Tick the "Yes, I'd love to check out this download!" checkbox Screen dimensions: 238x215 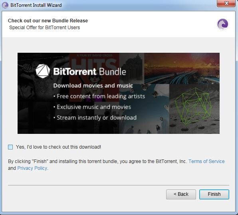pyautogui.click(x=10, y=147)
